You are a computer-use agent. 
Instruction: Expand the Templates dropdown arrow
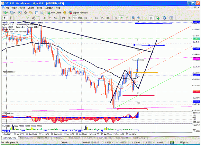point(174,18)
